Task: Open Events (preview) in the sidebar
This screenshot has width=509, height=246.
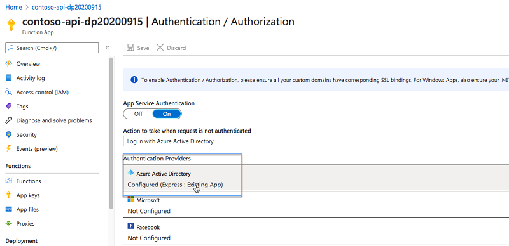Action: (x=37, y=149)
